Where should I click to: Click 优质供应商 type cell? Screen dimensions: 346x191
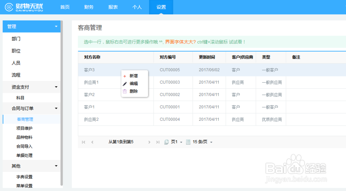pos(272,119)
